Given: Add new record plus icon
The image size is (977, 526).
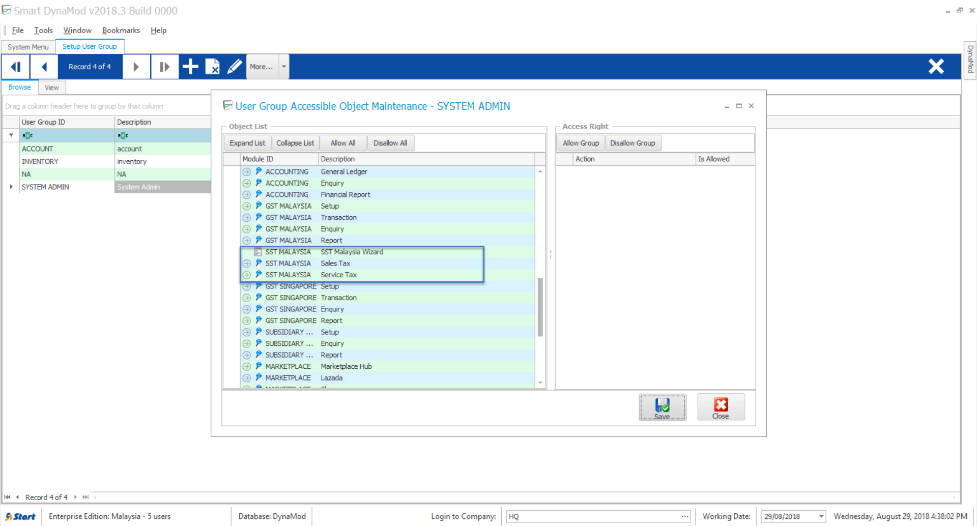Looking at the screenshot, I should coord(190,67).
